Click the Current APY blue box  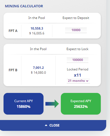click(24, 104)
